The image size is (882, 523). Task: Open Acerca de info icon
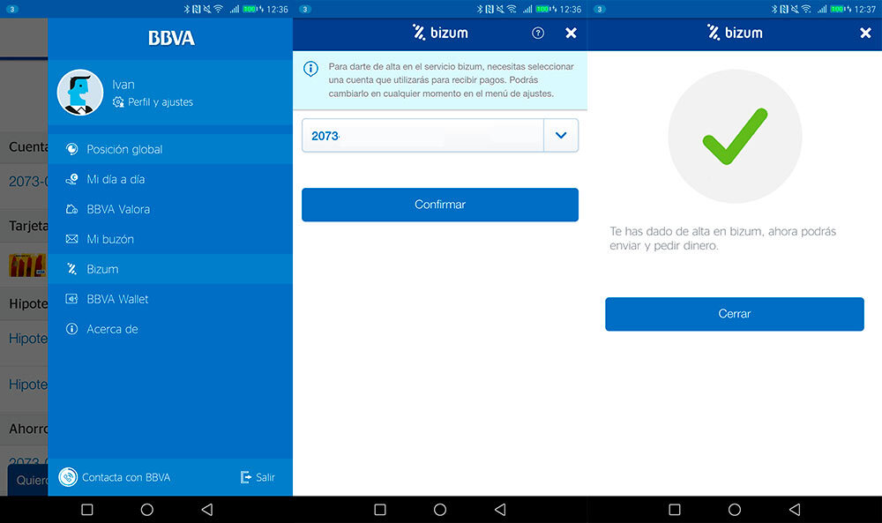point(72,329)
